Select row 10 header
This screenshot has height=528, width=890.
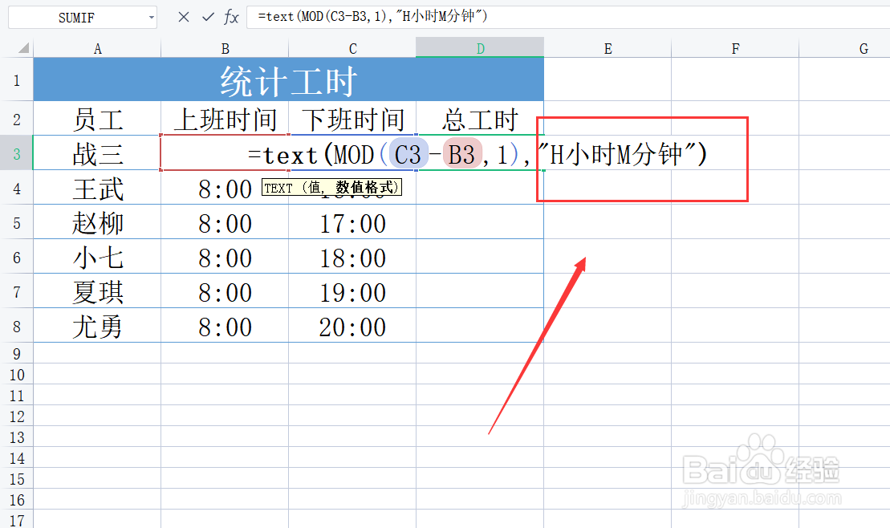(17, 374)
